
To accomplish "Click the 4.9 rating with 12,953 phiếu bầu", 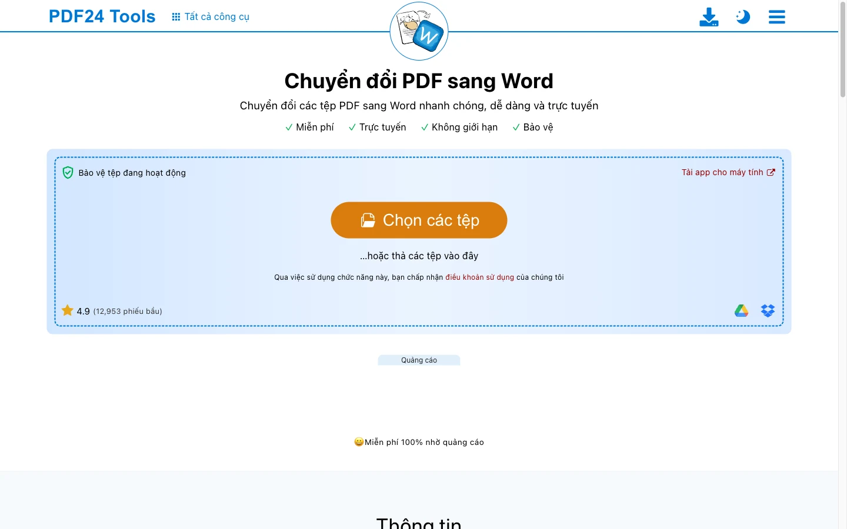I will (119, 311).
